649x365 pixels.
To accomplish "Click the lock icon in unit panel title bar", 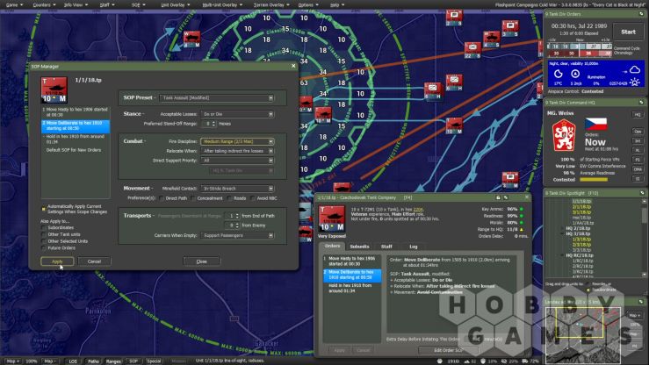I will (x=498, y=197).
